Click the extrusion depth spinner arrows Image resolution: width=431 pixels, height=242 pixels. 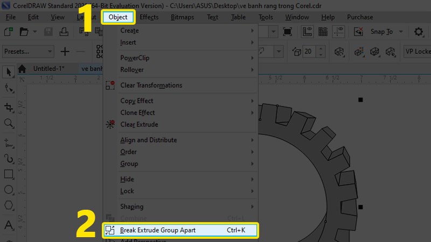point(321,52)
